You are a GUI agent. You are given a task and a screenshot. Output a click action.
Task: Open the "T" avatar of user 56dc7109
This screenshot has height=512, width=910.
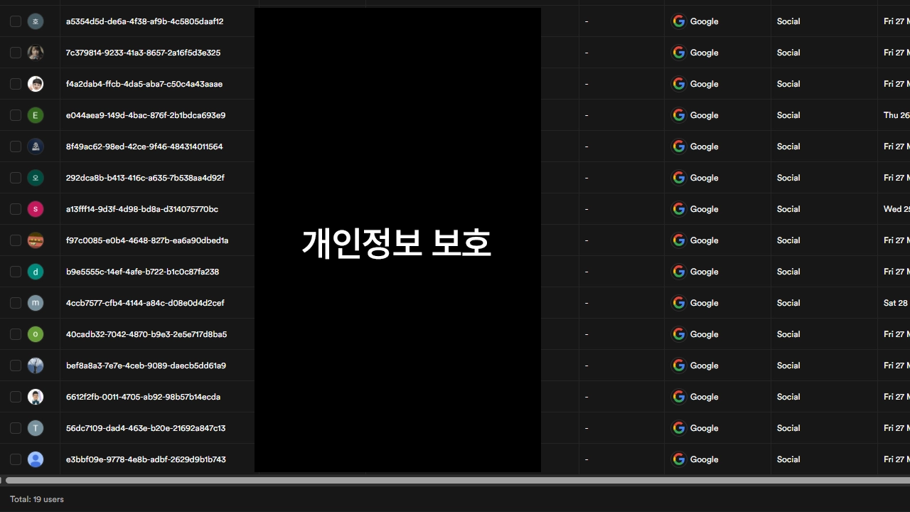[36, 427]
